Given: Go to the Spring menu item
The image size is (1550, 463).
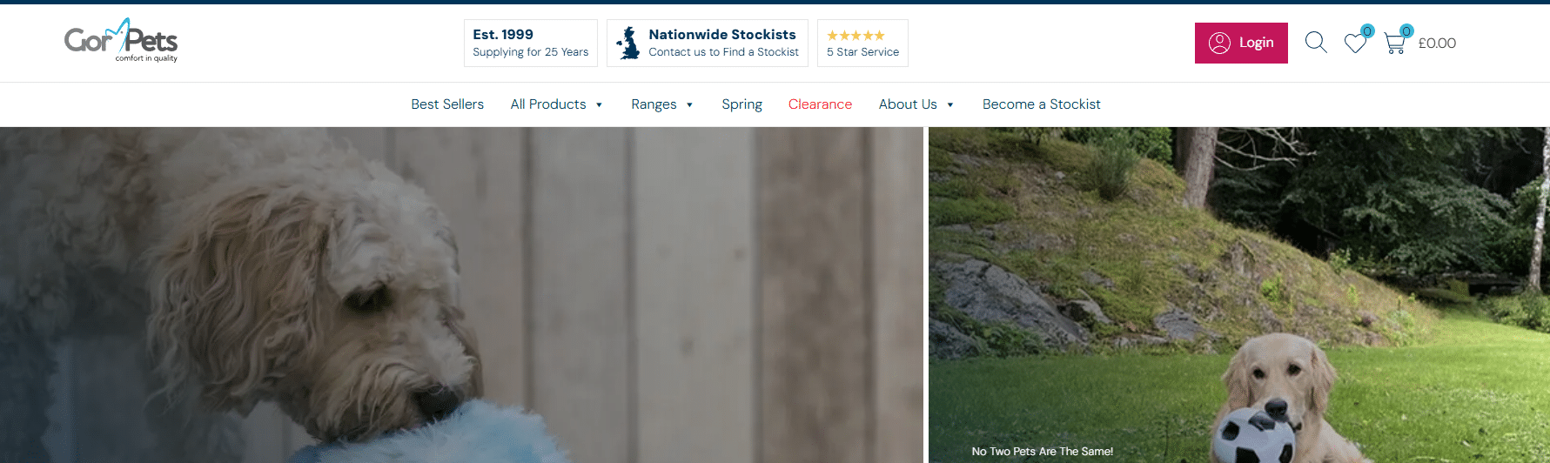Looking at the screenshot, I should (741, 104).
